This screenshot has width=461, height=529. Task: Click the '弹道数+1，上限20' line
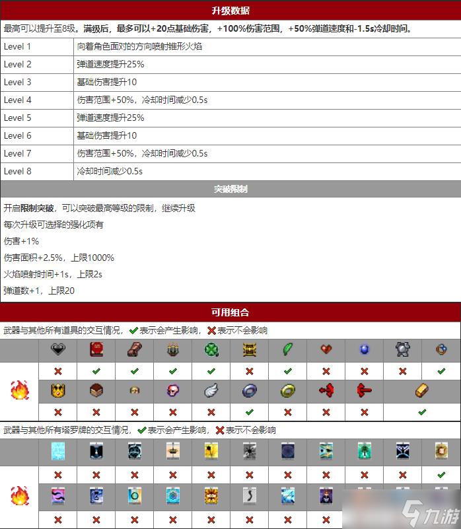pyautogui.click(x=39, y=291)
